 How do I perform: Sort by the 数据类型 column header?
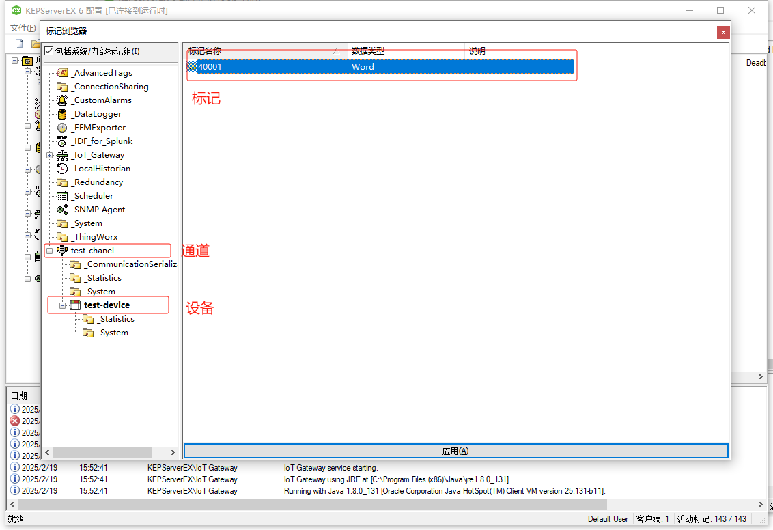(x=406, y=51)
